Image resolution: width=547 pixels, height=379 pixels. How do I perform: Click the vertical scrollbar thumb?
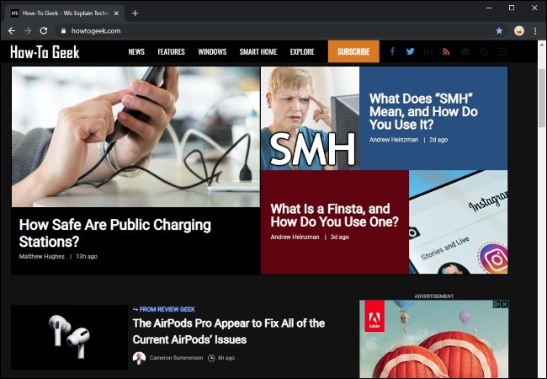(542, 99)
